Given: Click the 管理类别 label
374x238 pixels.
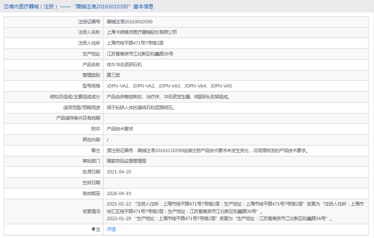Looking at the screenshot, I should click(x=91, y=75).
